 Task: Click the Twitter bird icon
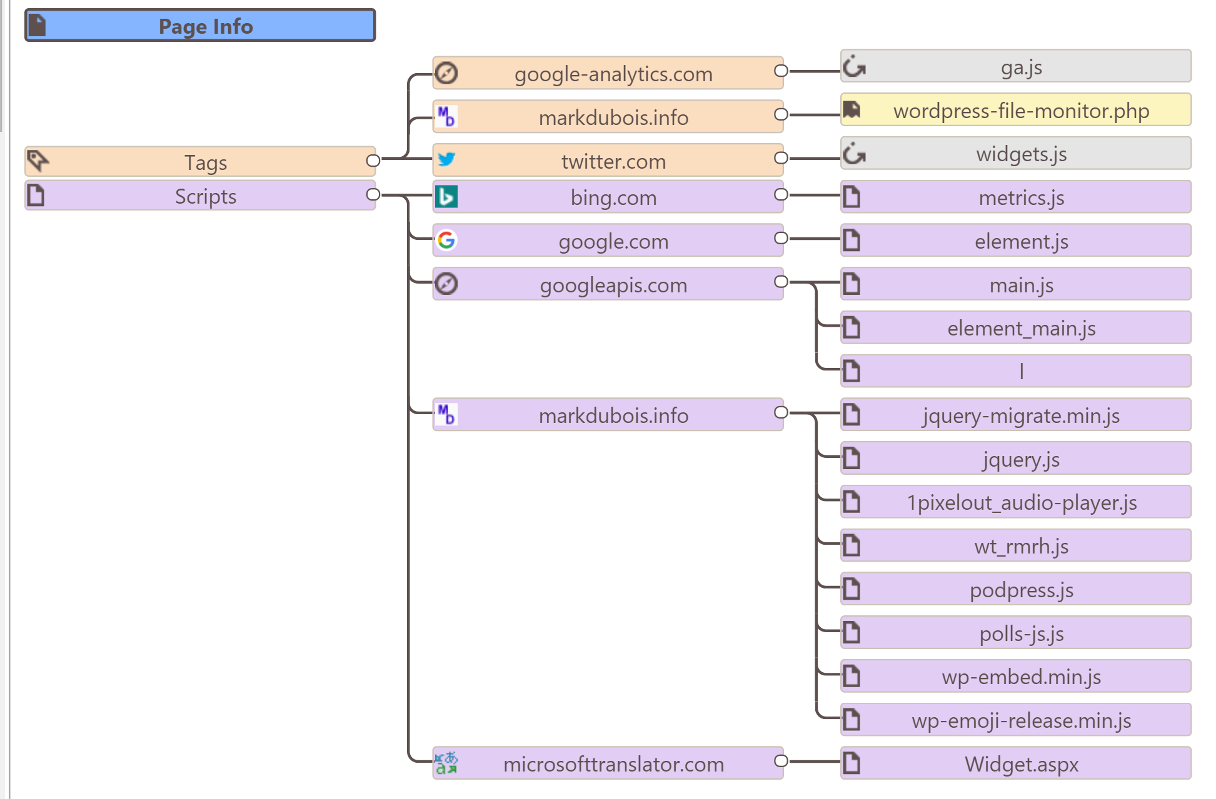coord(446,159)
